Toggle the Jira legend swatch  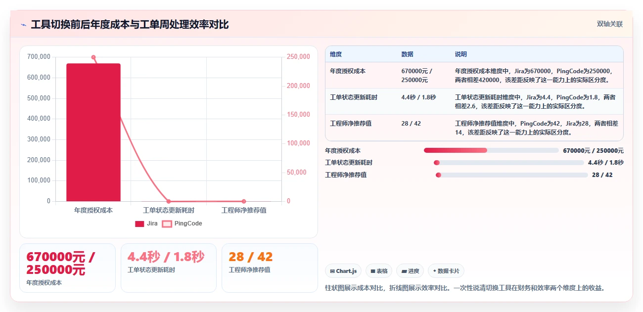point(139,223)
